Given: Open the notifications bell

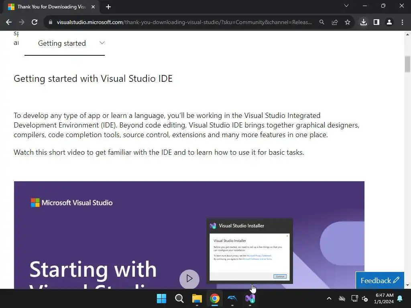Looking at the screenshot, I should click(400, 298).
